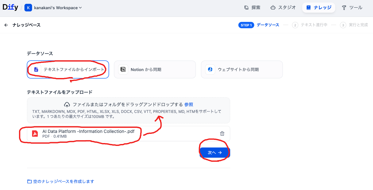Viewport: 373px width, 190px height.
Task: Click the 次へ button
Action: point(215,153)
